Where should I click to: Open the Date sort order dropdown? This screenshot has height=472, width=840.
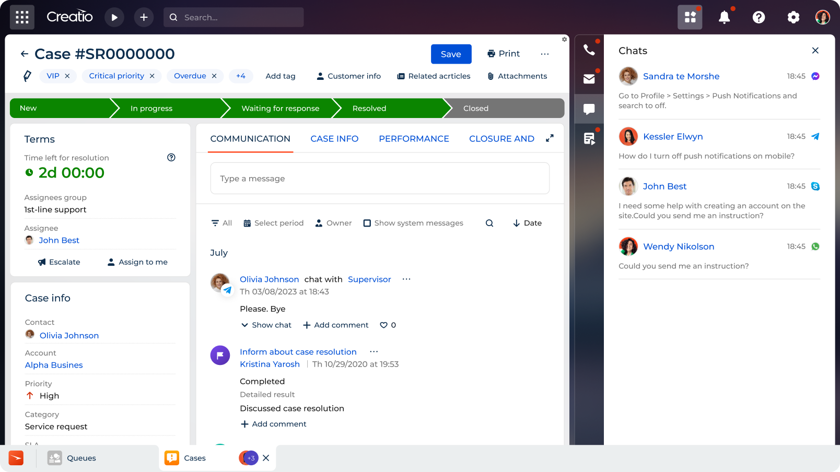coord(528,223)
